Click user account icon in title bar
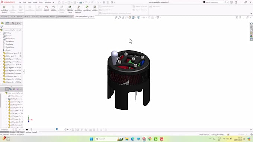 tap(231, 3)
